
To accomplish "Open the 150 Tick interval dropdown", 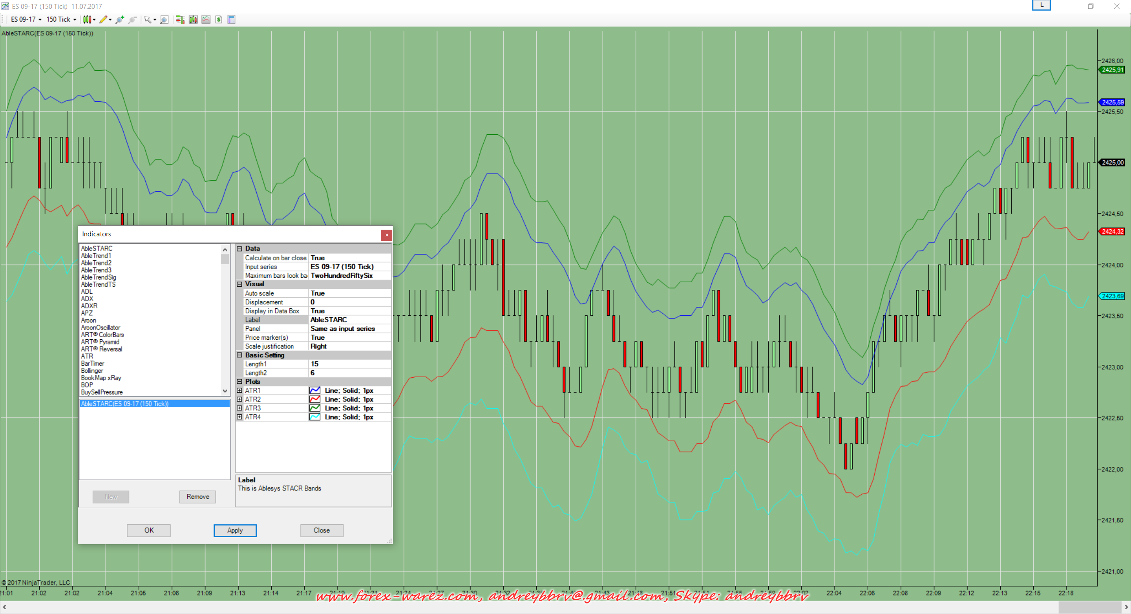I will pyautogui.click(x=61, y=19).
